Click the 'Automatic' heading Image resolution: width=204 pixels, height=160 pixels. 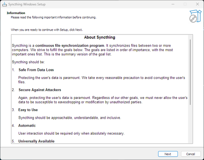(x=27, y=125)
